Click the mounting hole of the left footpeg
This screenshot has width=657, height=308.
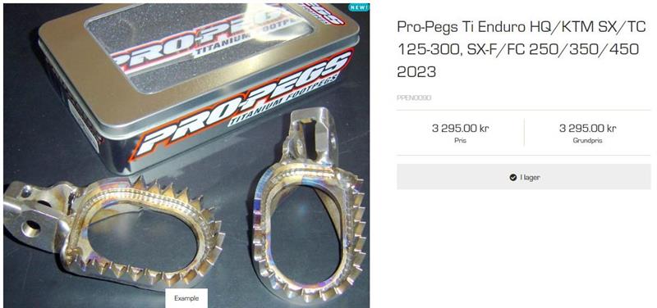coord(32,229)
